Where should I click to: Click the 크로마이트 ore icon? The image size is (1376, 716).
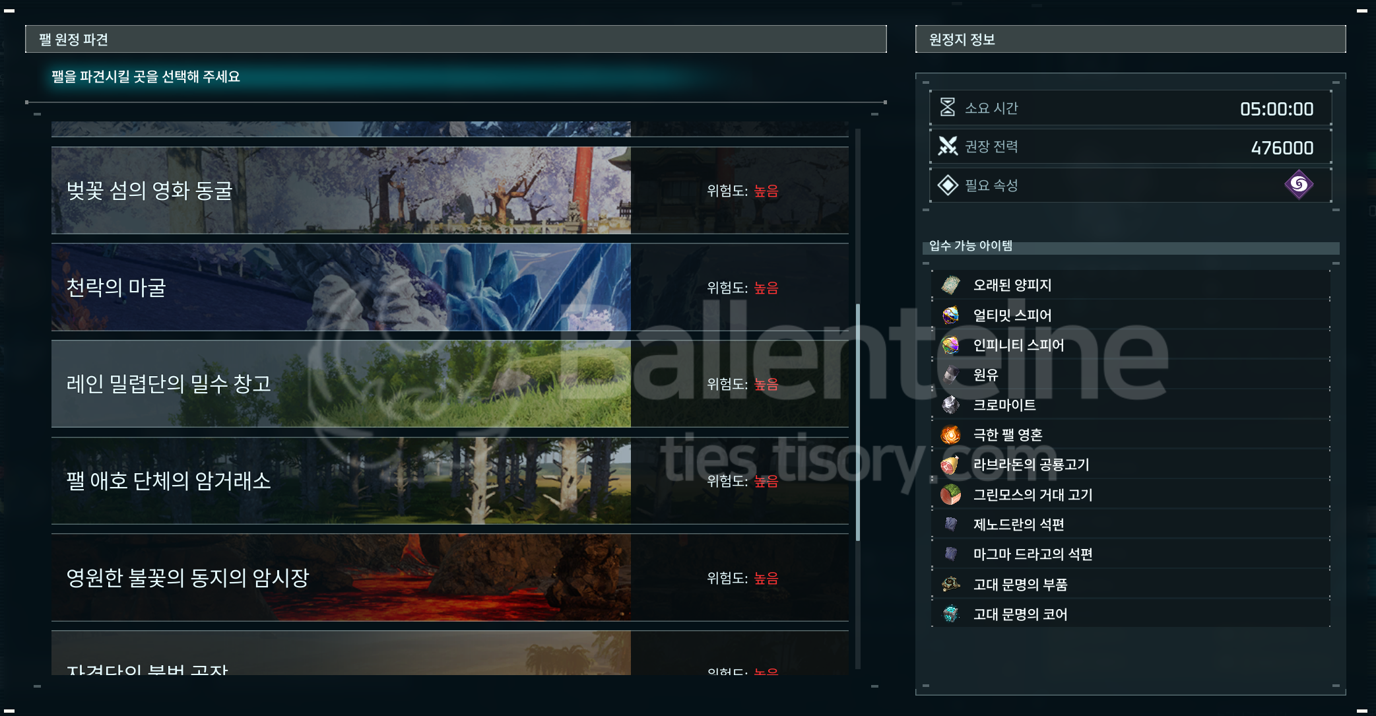pyautogui.click(x=950, y=405)
